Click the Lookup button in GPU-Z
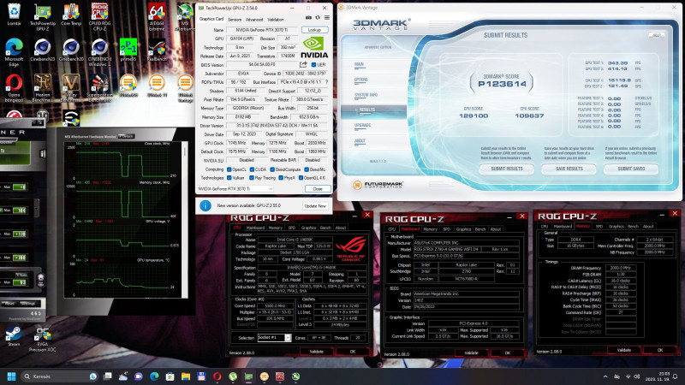This screenshot has width=685, height=385. click(x=314, y=30)
